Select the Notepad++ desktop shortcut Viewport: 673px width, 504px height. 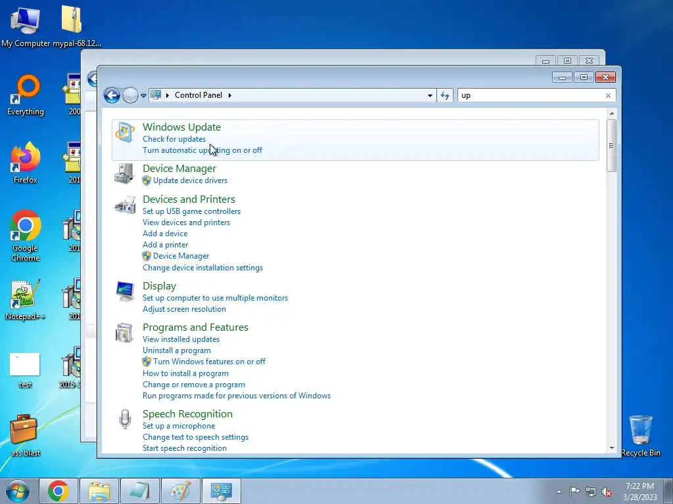coord(26,299)
